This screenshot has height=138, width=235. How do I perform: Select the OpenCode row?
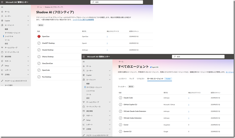(59, 70)
